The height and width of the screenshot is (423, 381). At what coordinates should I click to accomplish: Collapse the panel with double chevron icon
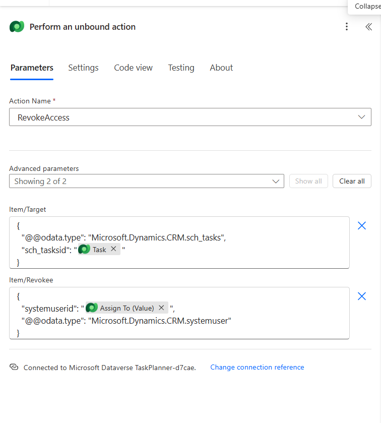tap(368, 27)
